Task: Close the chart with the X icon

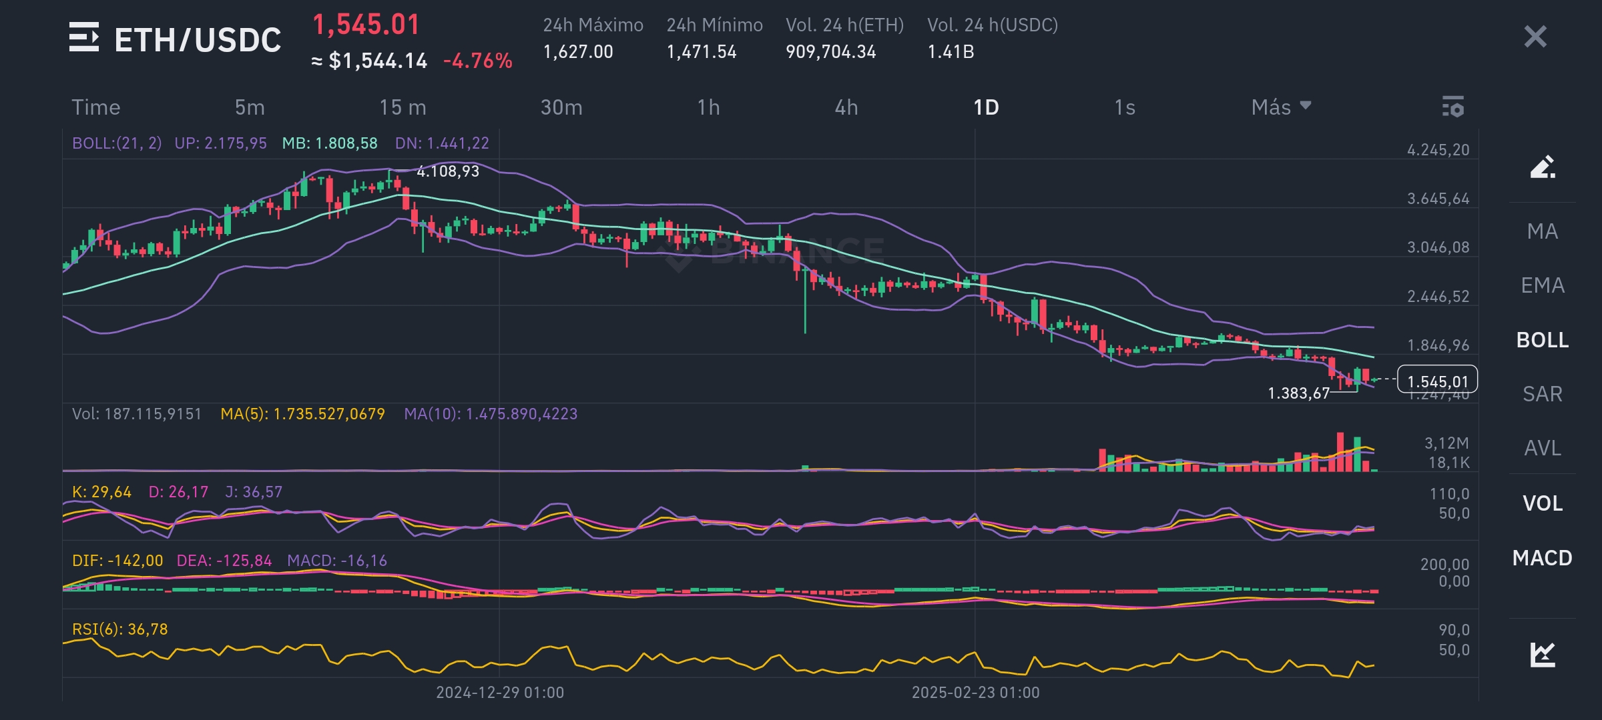Action: (1537, 38)
